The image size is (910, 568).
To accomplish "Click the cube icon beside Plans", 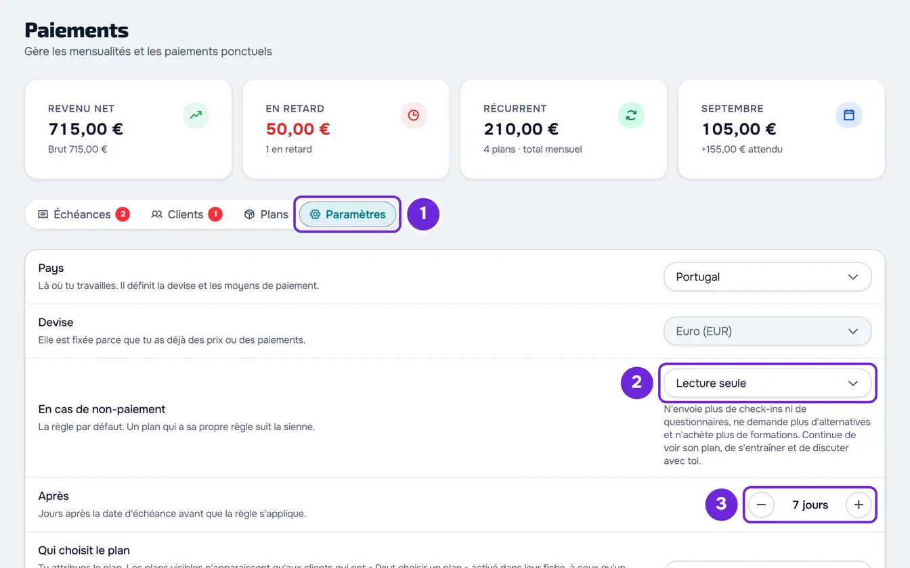I will [x=249, y=214].
